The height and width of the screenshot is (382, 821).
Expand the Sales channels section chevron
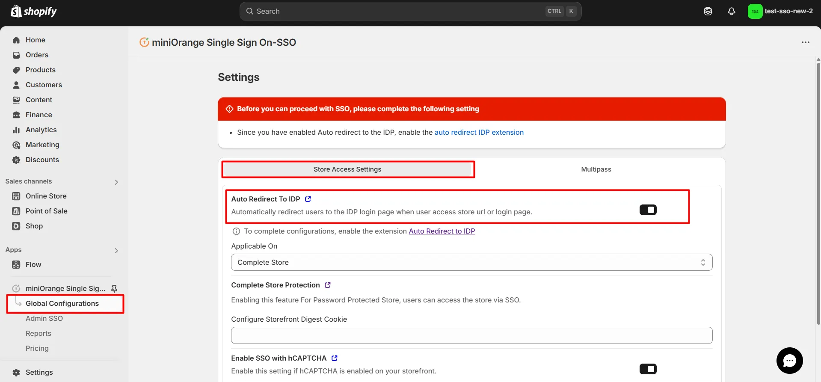click(116, 182)
